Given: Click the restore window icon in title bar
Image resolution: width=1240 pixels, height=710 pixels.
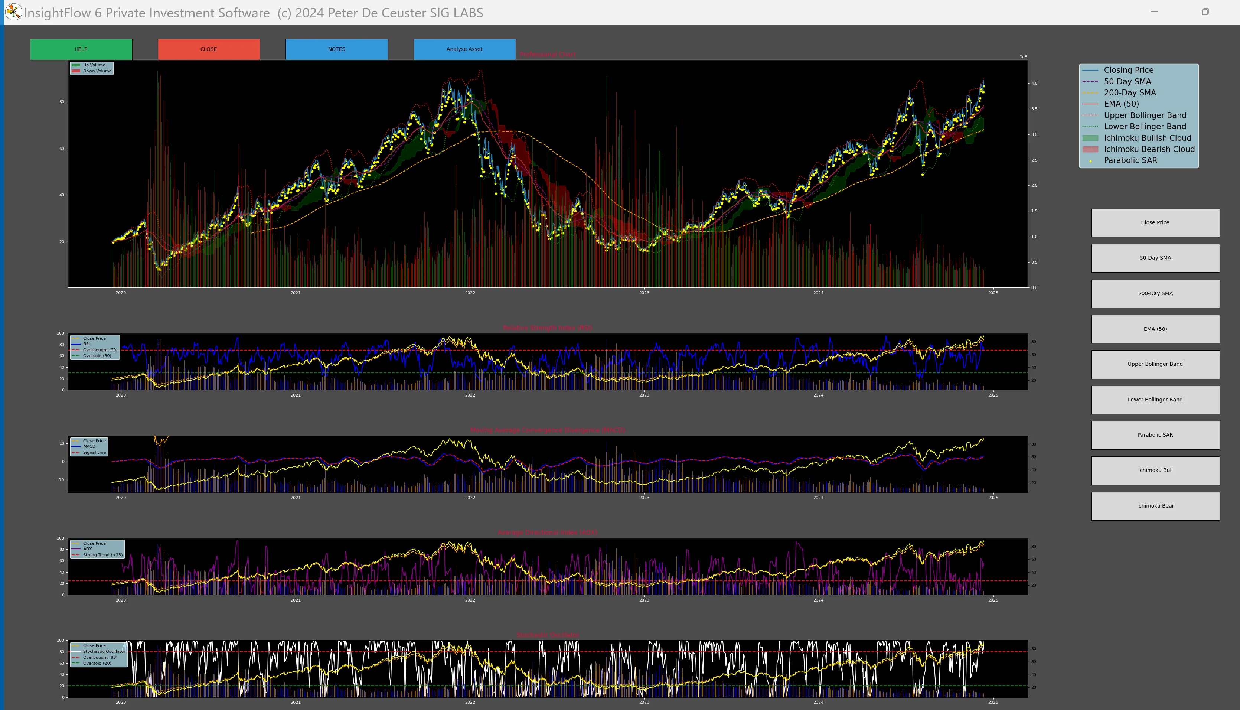Looking at the screenshot, I should (x=1205, y=12).
